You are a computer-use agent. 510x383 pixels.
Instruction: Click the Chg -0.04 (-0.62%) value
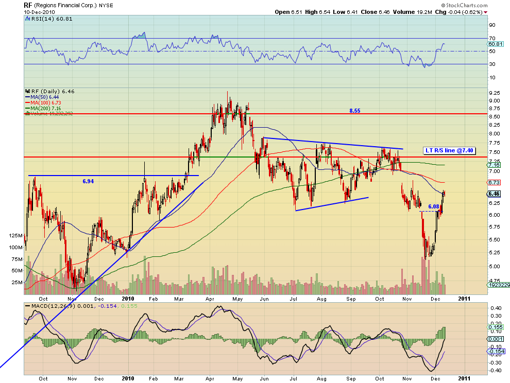pos(458,12)
